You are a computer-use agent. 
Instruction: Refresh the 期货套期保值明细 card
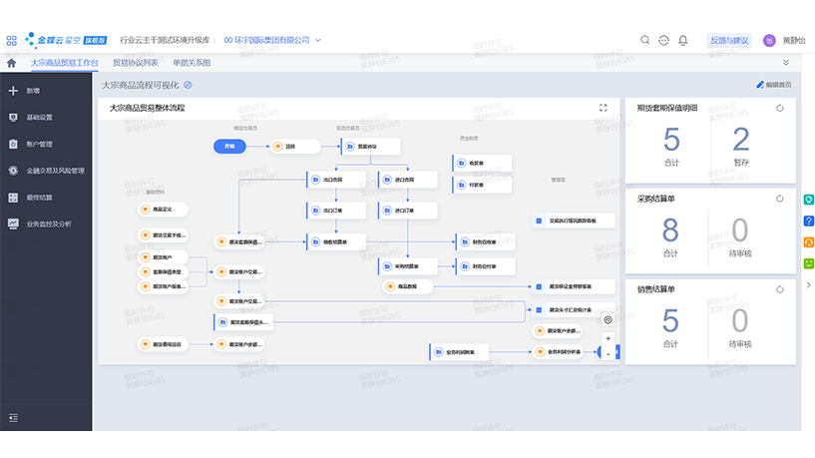coord(780,108)
